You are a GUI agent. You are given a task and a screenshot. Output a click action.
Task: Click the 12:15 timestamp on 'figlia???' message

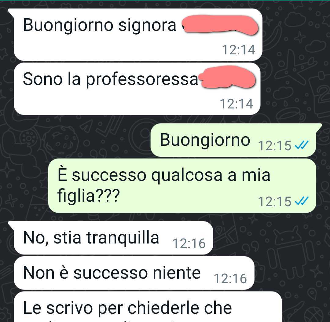275,201
